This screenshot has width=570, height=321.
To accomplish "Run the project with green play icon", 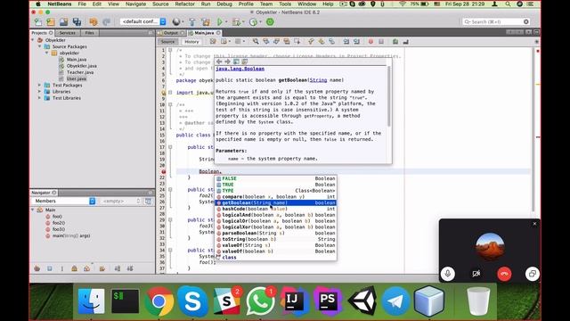I will [220, 21].
